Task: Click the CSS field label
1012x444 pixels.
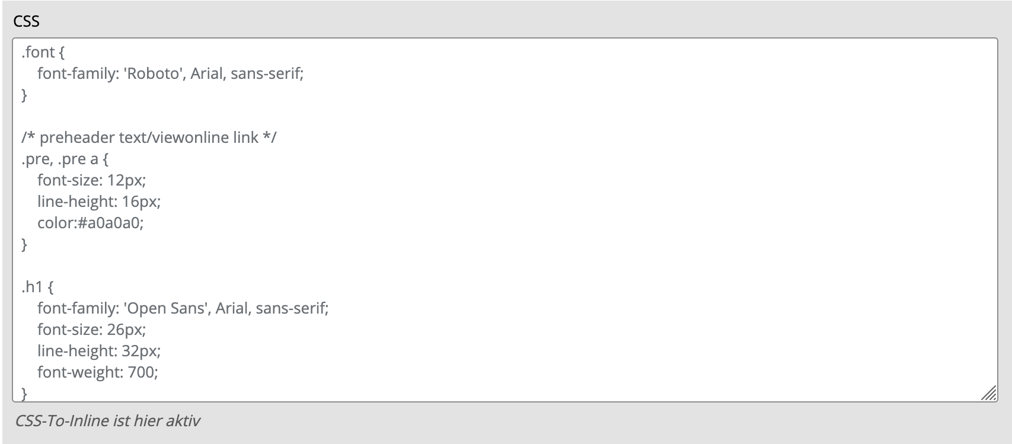Action: (27, 21)
